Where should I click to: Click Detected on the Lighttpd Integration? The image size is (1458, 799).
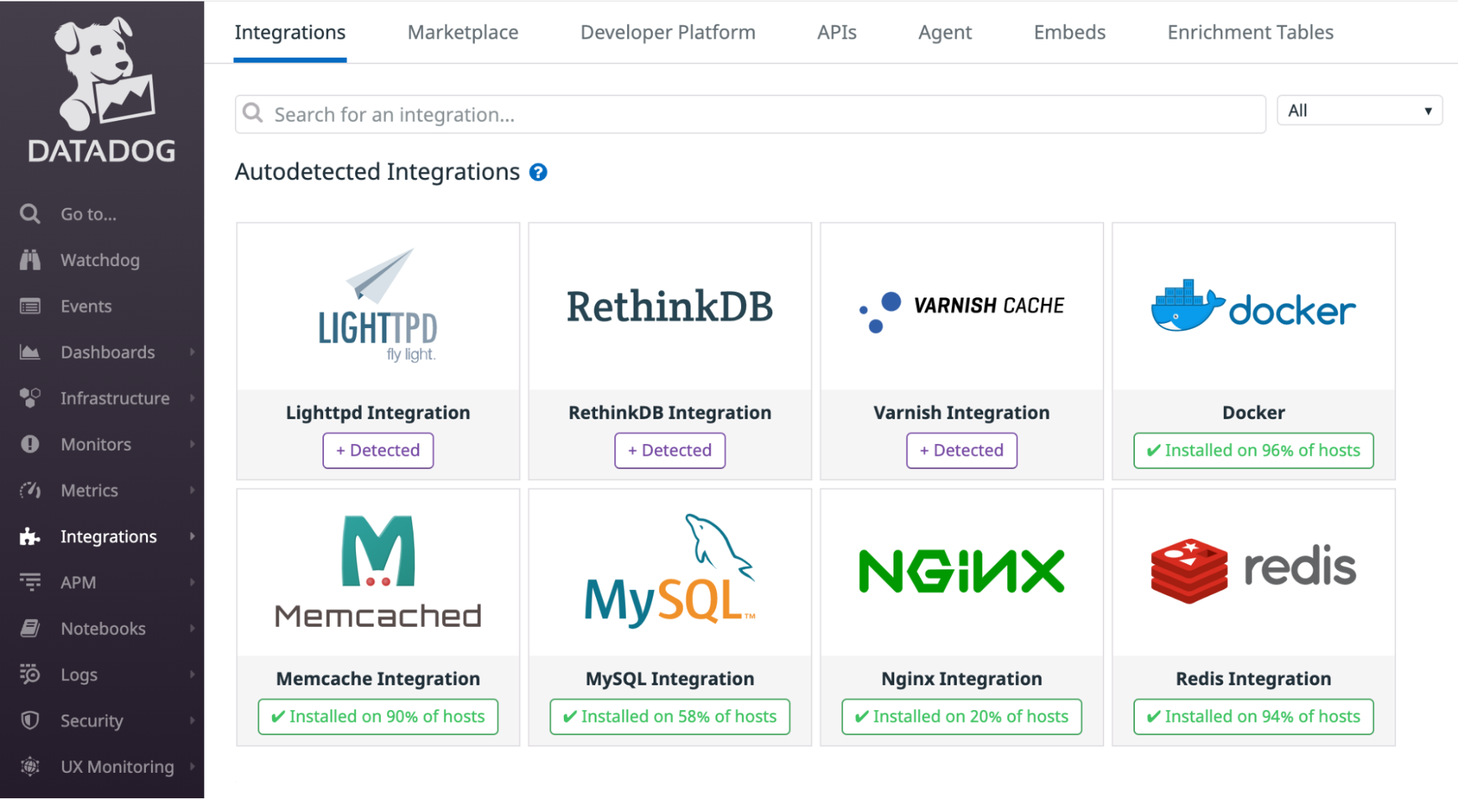(378, 450)
